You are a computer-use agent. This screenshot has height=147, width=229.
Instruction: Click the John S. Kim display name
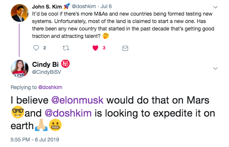(x=47, y=7)
